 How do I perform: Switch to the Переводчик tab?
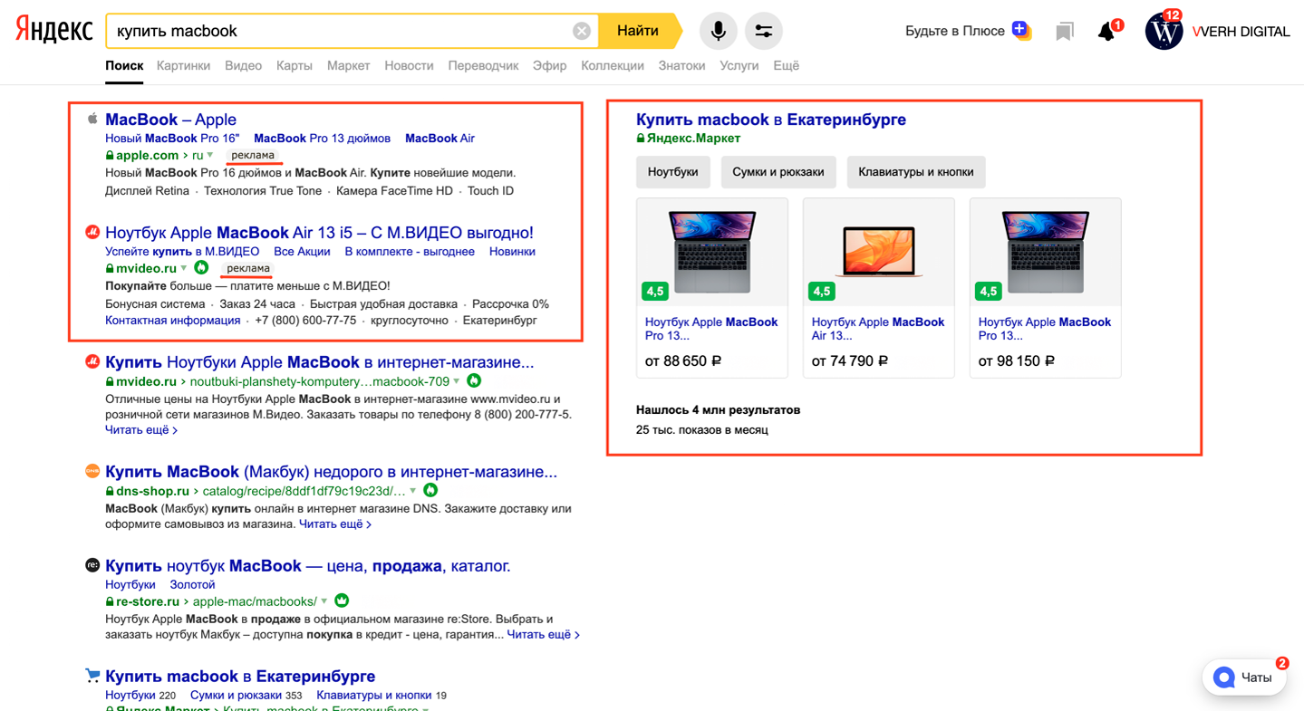tap(483, 65)
